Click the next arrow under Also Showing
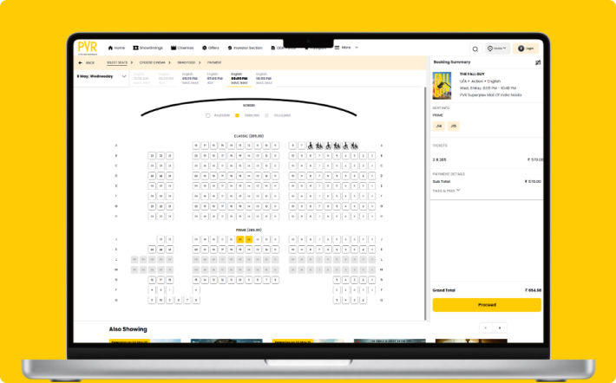Screen dimensions: 616x383 [x=500, y=328]
